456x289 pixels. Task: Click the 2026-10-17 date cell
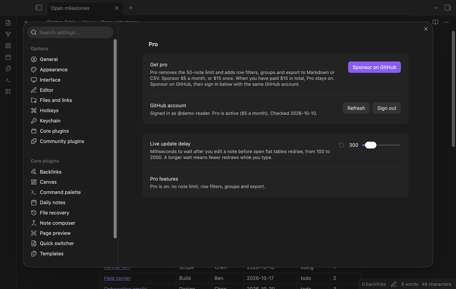270,278
